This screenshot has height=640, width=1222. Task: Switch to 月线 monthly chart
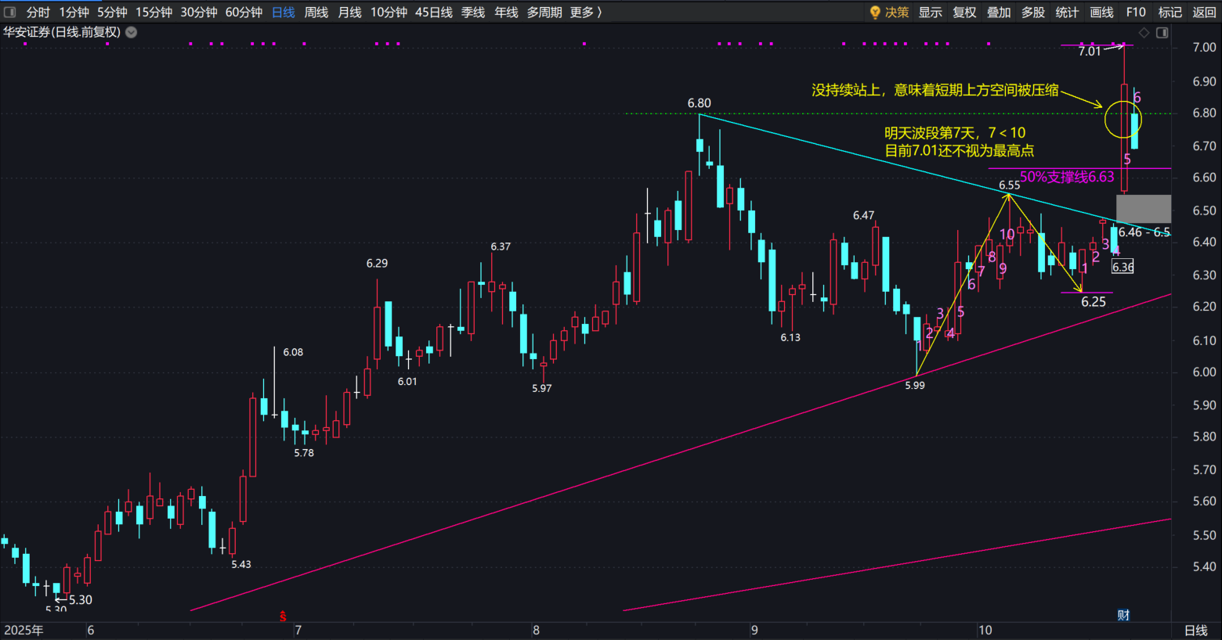pos(349,13)
